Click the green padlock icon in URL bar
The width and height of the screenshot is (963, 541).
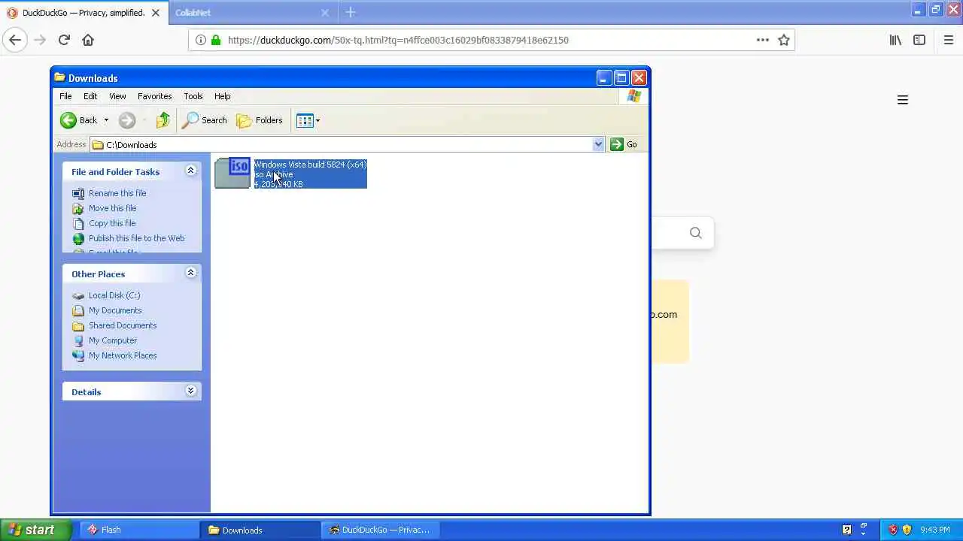(x=216, y=40)
